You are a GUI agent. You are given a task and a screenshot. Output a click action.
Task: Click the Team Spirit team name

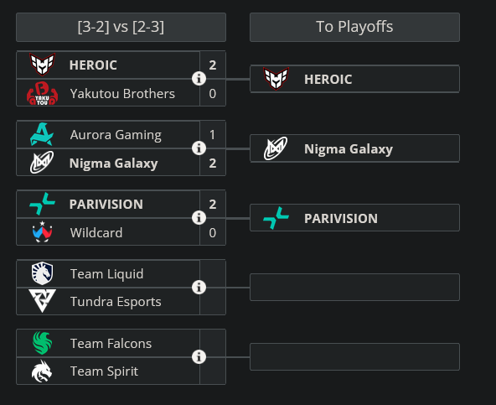[x=104, y=371]
